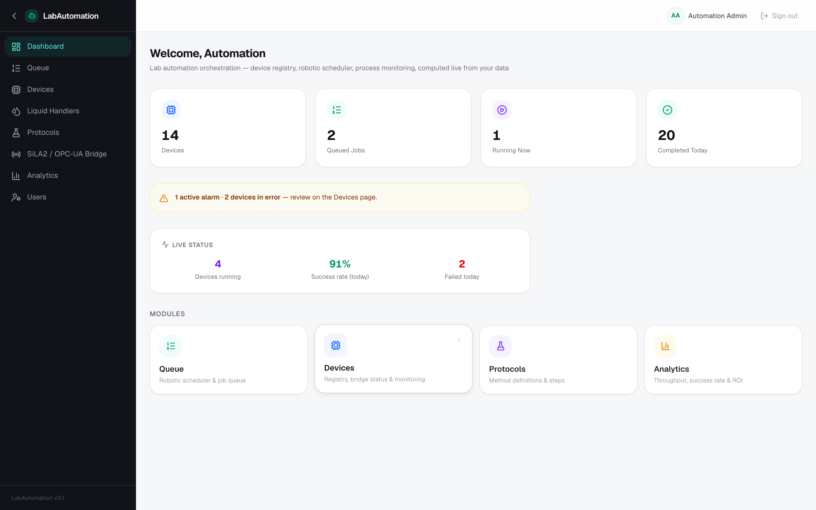Click the LabAutomation v0.1 footer text

[x=38, y=498]
